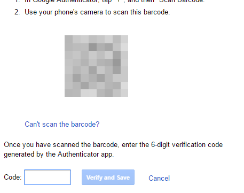Image resolution: width=244 pixels, height=193 pixels.
Task: Click the "Can't scan" words of the link
Action: coord(41,124)
